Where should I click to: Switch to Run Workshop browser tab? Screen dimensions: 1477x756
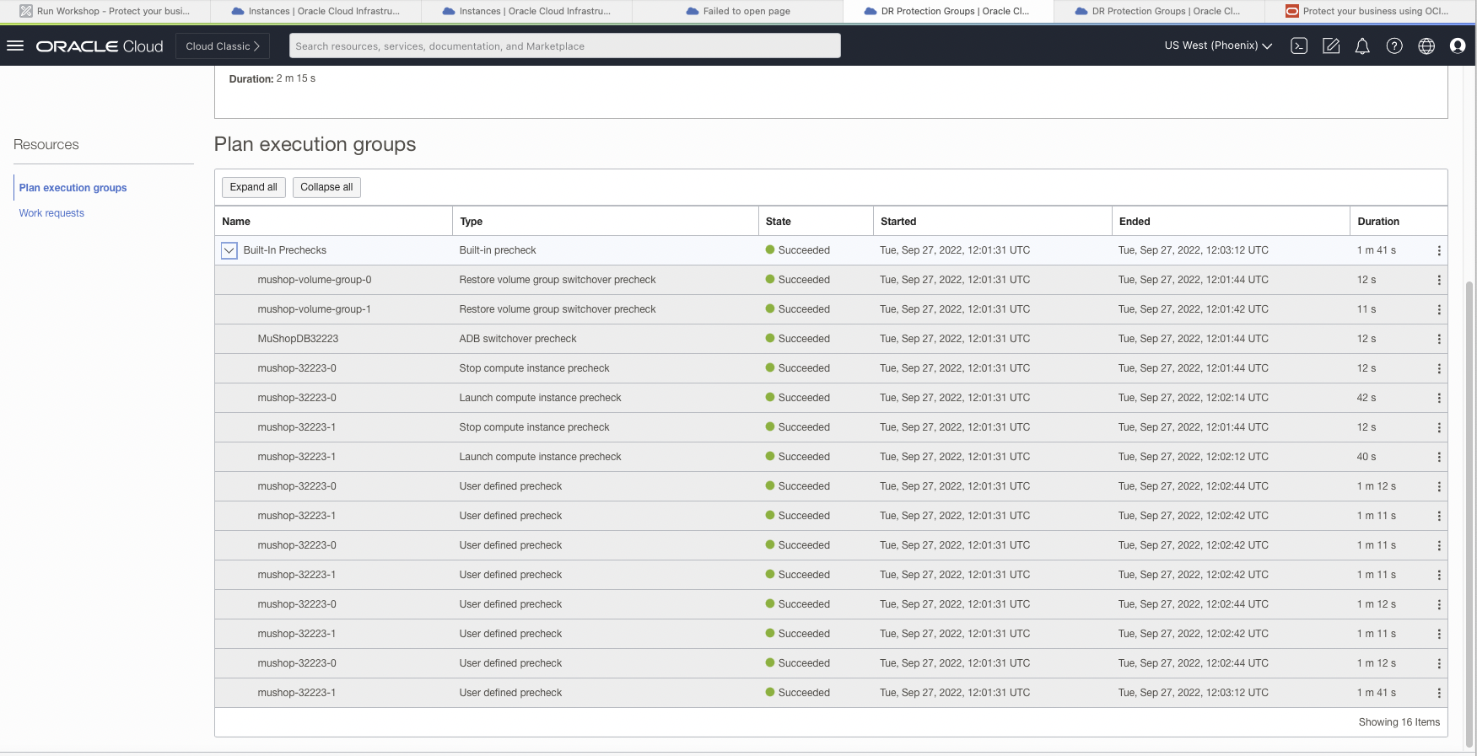112,11
